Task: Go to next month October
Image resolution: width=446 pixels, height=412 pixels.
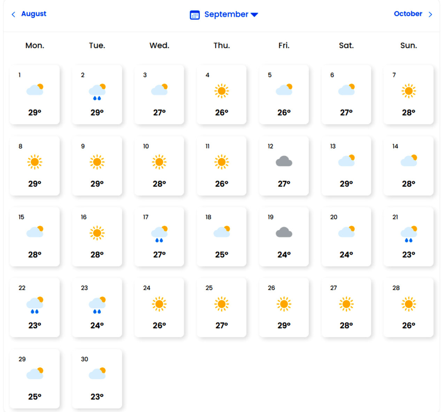Action: click(x=408, y=14)
